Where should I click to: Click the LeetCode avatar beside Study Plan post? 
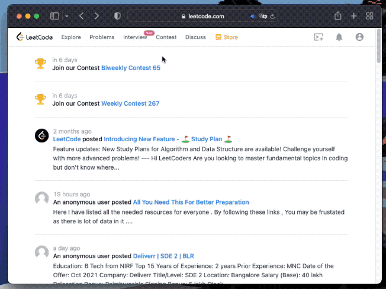pyautogui.click(x=41, y=135)
